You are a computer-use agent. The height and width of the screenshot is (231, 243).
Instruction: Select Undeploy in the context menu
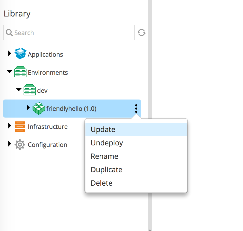(107, 143)
